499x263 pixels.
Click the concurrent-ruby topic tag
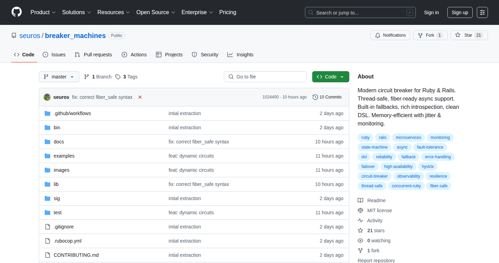406,186
